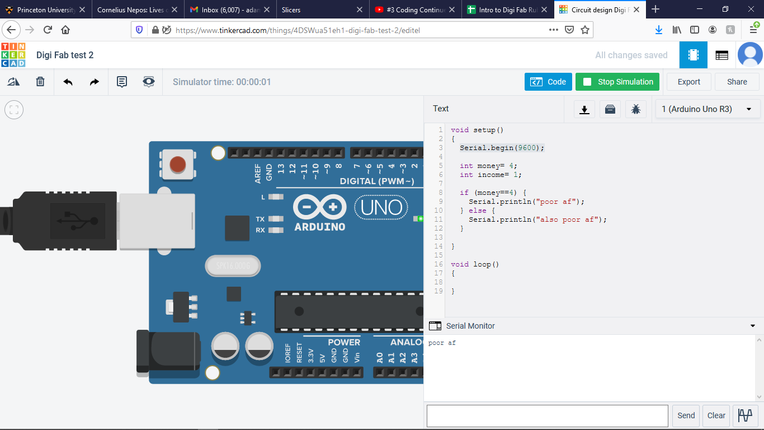Open a new browser tab
The height and width of the screenshot is (430, 764).
click(x=655, y=9)
